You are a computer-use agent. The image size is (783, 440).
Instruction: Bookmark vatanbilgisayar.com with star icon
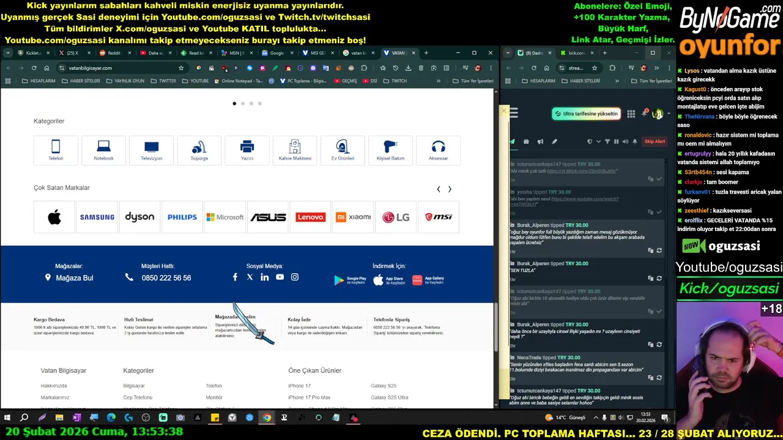[181, 68]
